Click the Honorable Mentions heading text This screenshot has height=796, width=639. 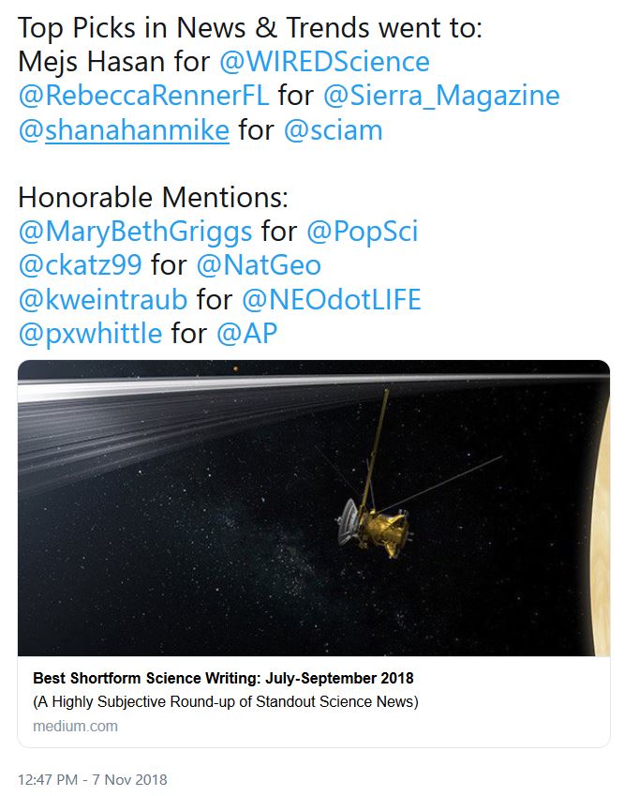coord(155,198)
